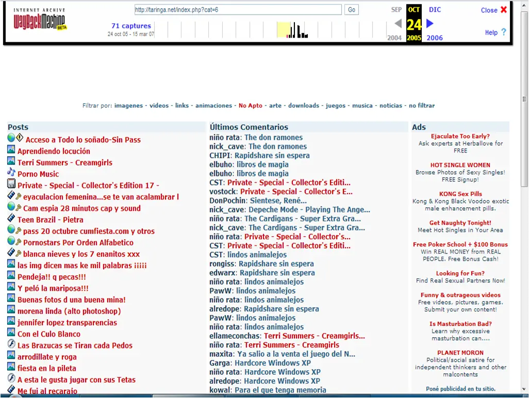Open first The don ramones comment by niño rata

point(274,138)
